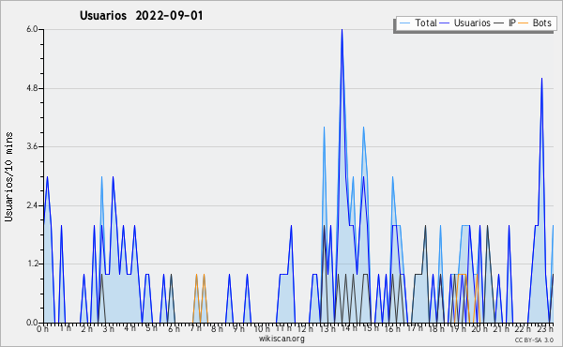
Task: Click the light blue Total legend line
Action: tap(404, 23)
